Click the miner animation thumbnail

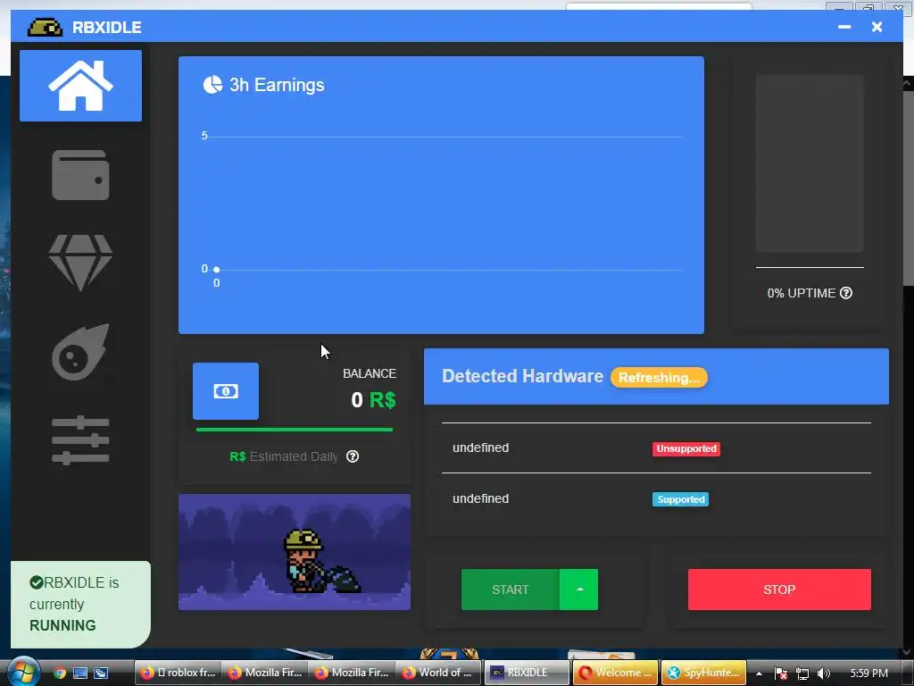tap(295, 552)
